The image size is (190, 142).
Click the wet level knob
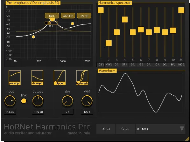[87, 101]
